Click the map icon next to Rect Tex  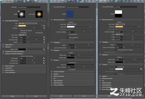point(141,69)
